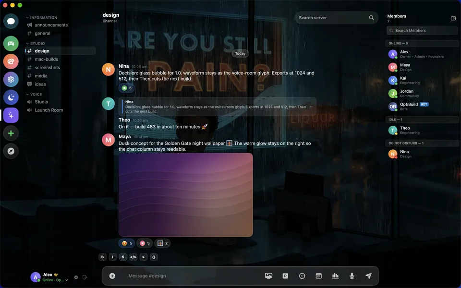
Task: Open Kai's profile in members list
Action: tap(422, 80)
